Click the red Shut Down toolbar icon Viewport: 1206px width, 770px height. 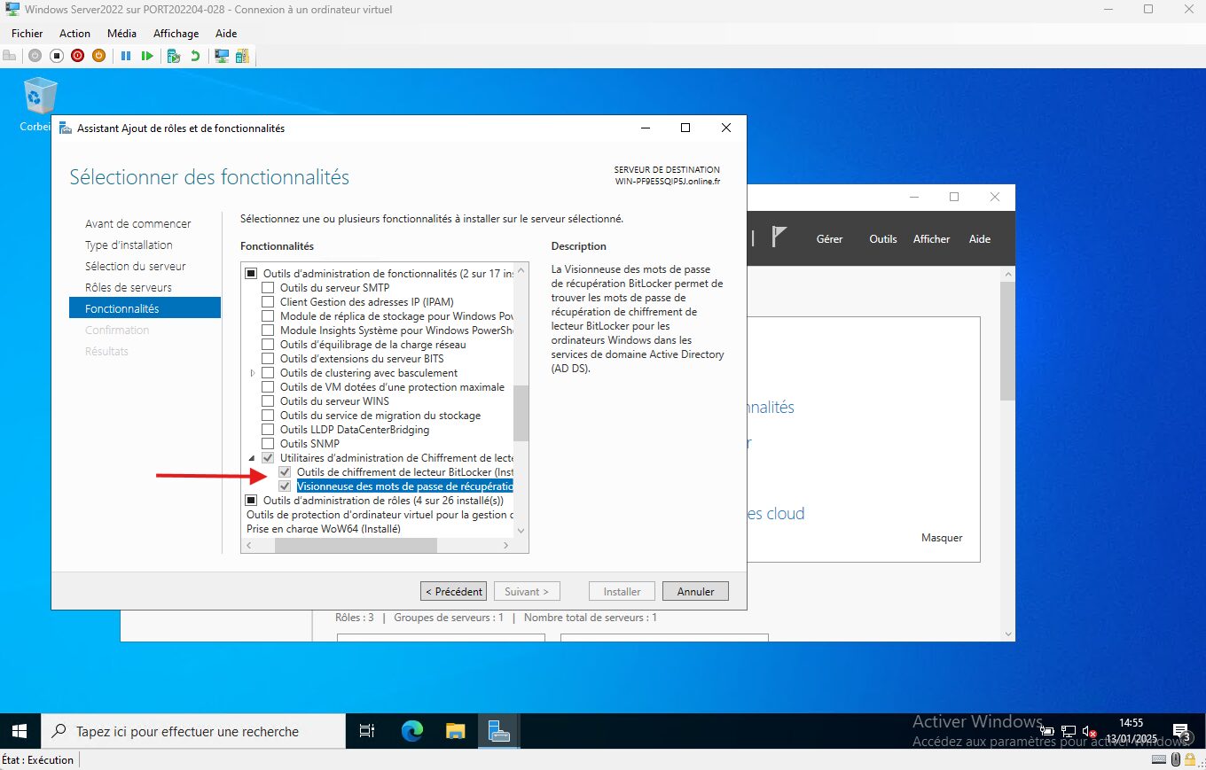pyautogui.click(x=77, y=55)
